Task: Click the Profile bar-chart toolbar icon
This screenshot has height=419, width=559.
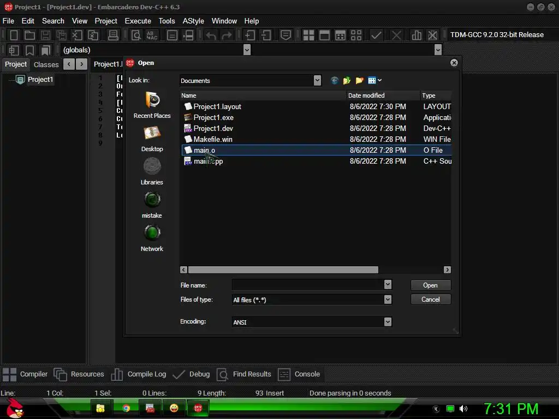Action: (x=417, y=35)
